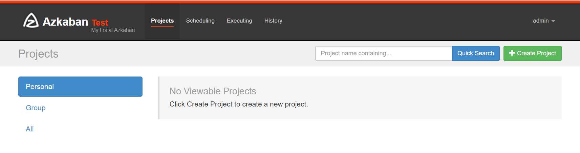Screen dimensions: 580x153
Task: Open the Scheduling page
Action: pyautogui.click(x=200, y=21)
